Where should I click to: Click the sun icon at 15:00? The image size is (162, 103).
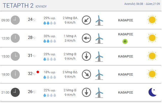(x=152, y=56)
